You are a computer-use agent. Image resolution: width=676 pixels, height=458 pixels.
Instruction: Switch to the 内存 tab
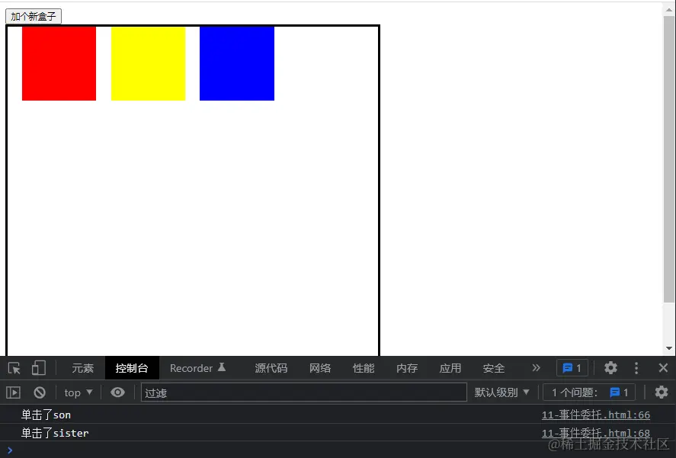click(407, 368)
